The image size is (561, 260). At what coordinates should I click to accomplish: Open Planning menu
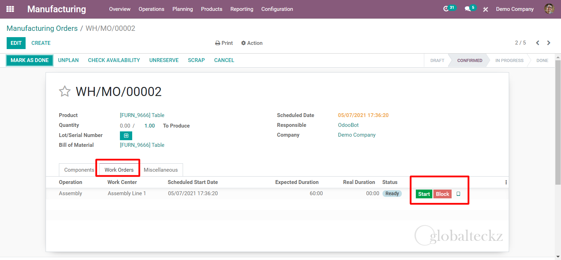click(183, 9)
